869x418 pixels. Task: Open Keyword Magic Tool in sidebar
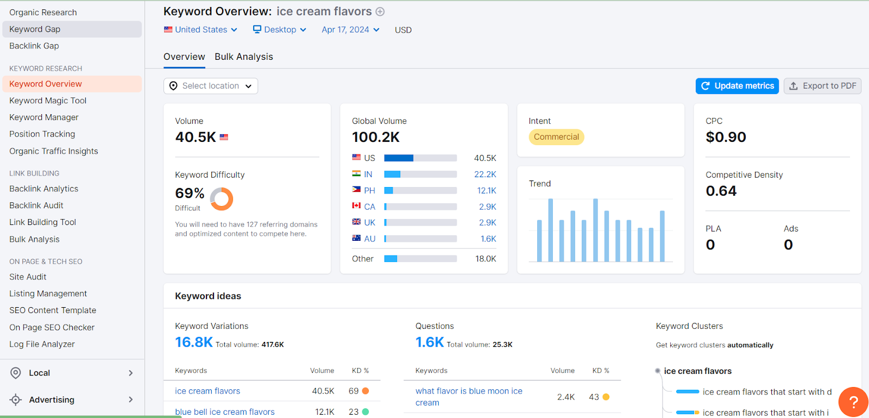click(48, 101)
